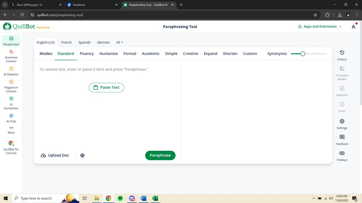Open the History panel
The width and height of the screenshot is (362, 203).
[x=342, y=56]
